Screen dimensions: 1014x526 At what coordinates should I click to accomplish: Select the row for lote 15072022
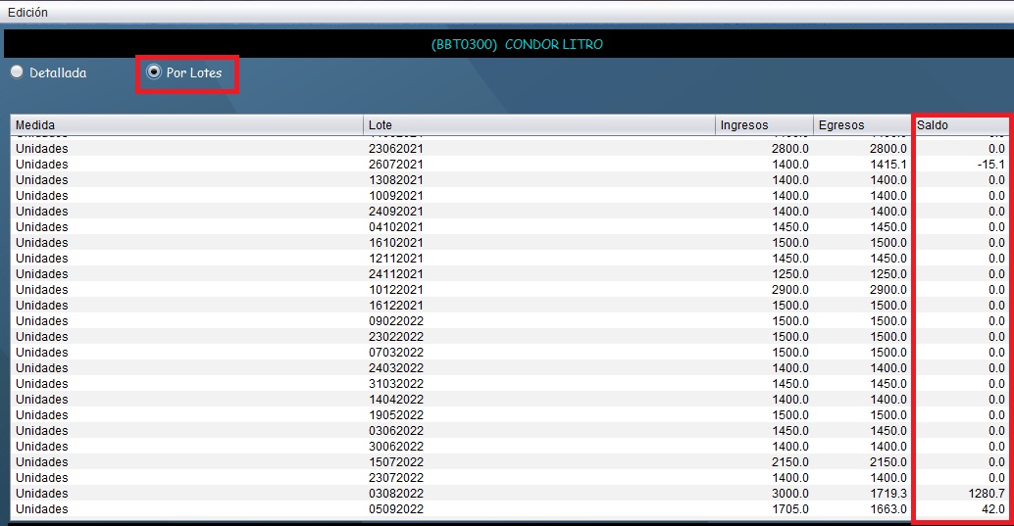click(x=395, y=462)
